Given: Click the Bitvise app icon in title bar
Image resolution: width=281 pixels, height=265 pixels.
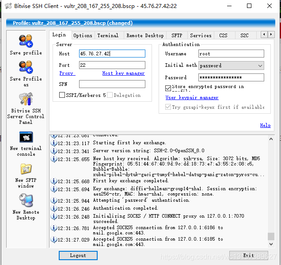Looking at the screenshot, I should click(8, 6).
